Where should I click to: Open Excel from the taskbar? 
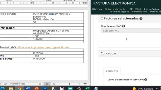pos(87,88)
